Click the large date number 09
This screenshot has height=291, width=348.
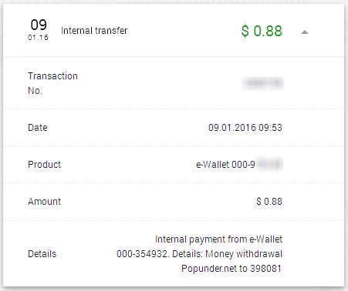(39, 25)
